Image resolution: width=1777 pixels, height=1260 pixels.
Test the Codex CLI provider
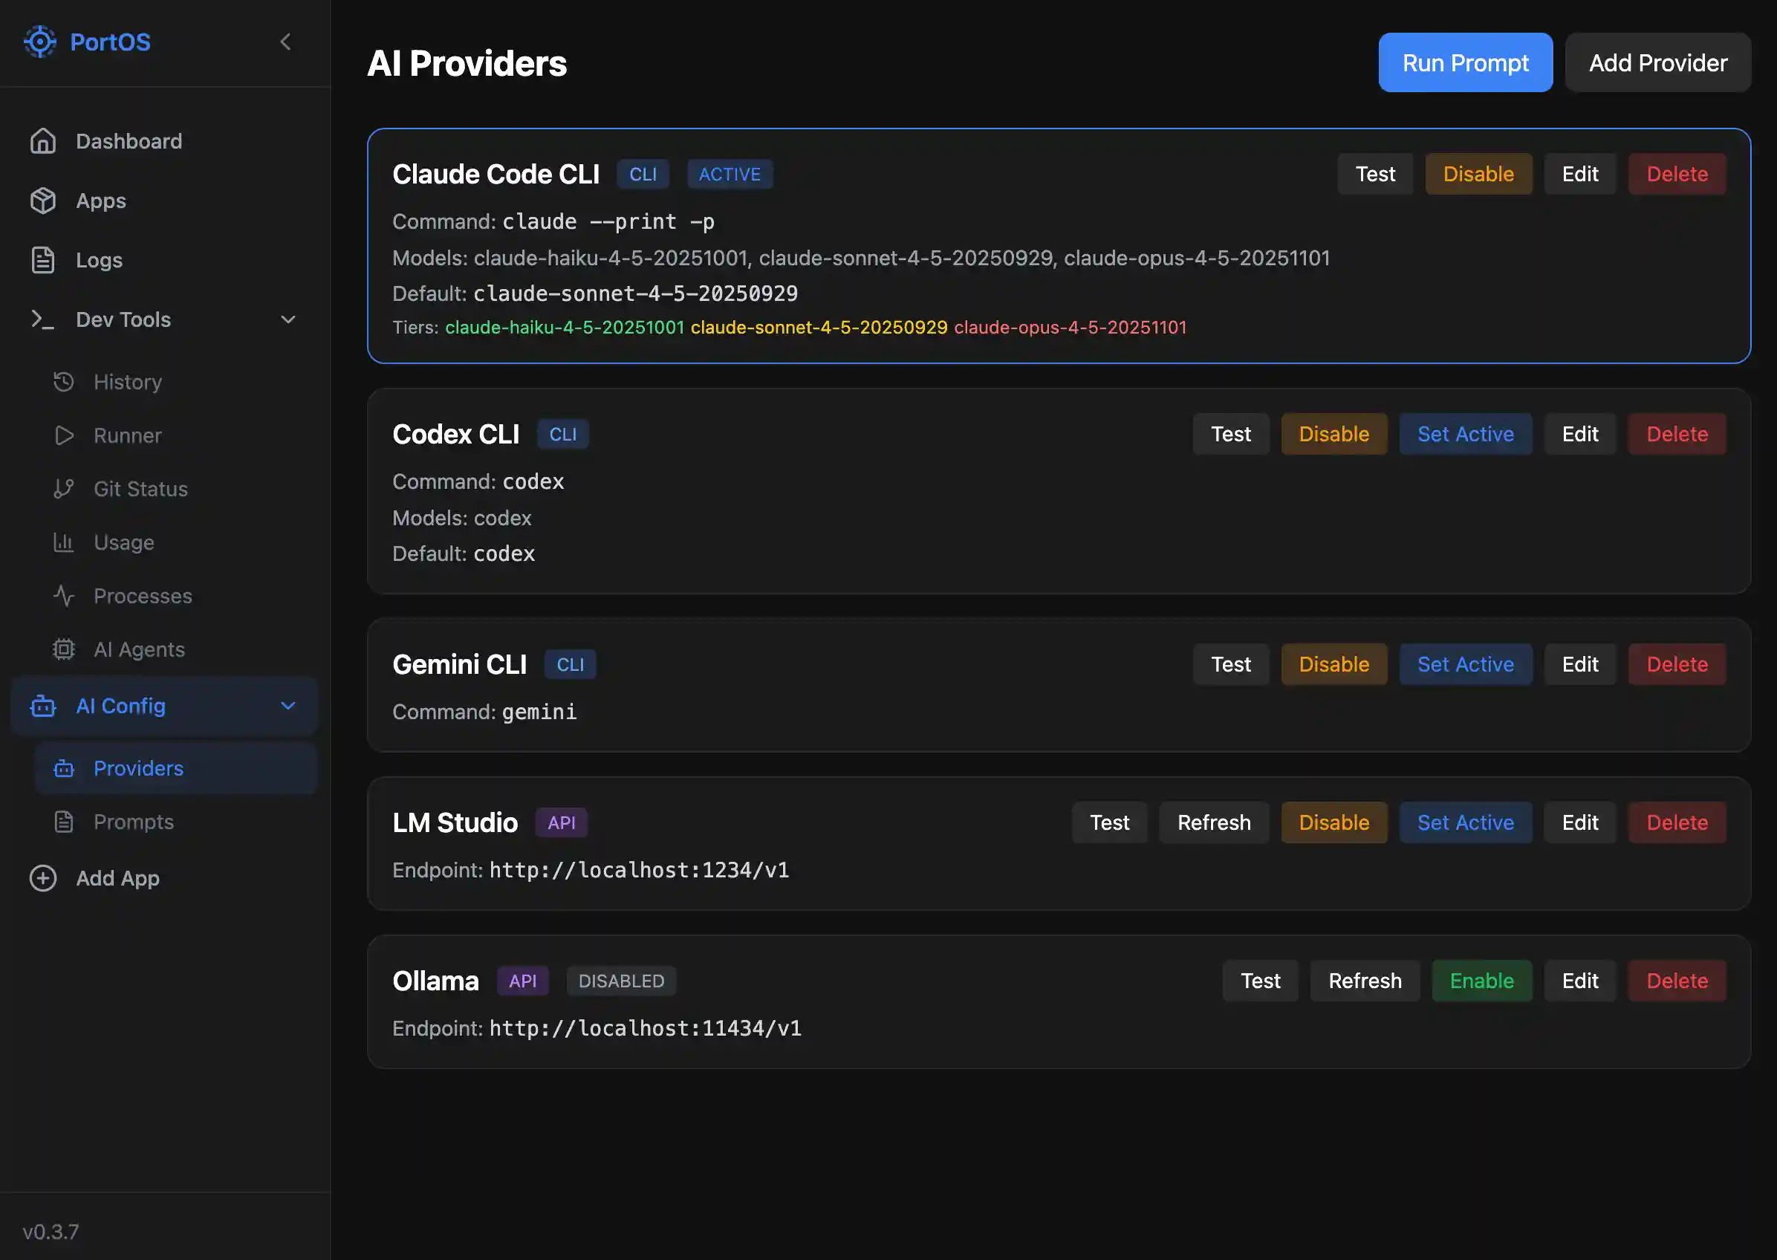tap(1230, 434)
